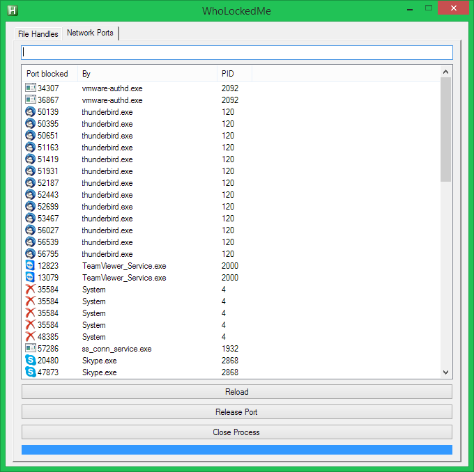
Task: Sort by the By column header
Action: tap(147, 74)
